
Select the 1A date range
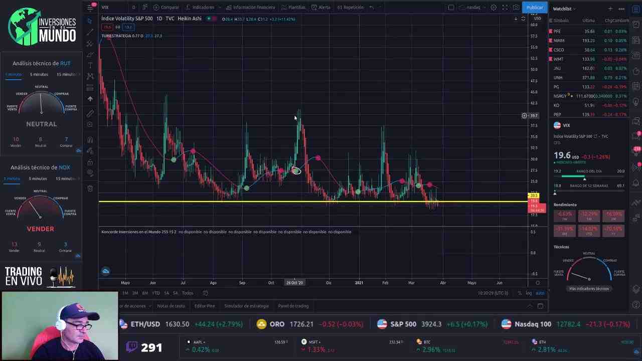click(167, 293)
